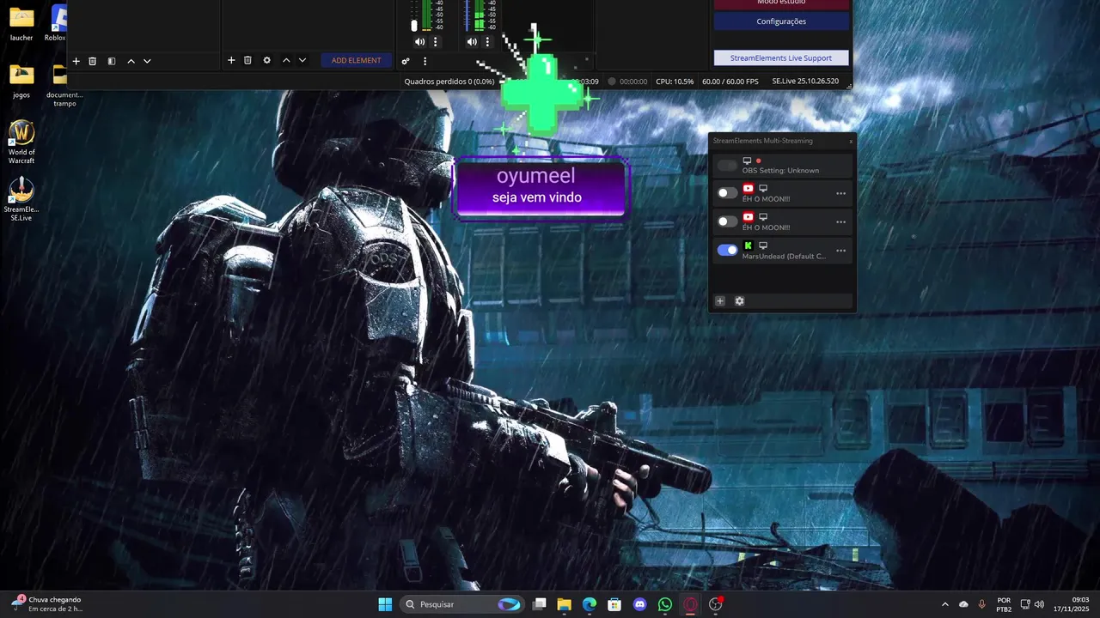Open the laucher folder on desktop

pyautogui.click(x=21, y=24)
